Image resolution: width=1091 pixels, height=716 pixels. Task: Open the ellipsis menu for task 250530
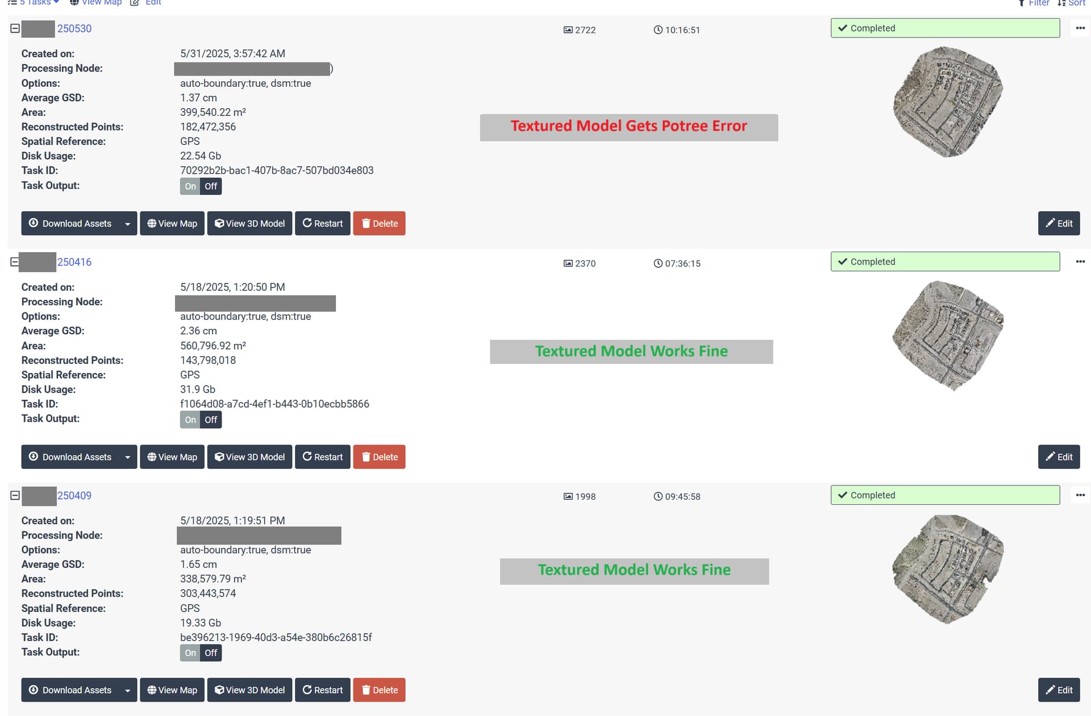1080,28
